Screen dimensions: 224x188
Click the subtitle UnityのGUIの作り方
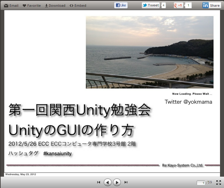pyautogui.click(x=71, y=130)
